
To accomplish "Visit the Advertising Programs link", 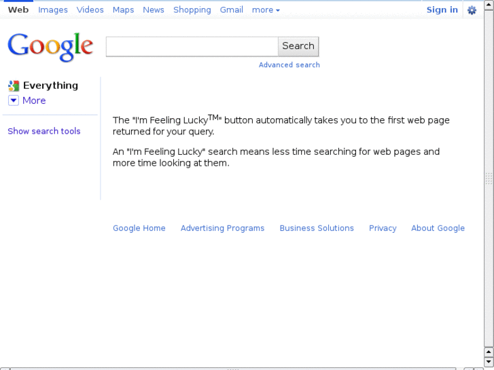I will (x=222, y=228).
